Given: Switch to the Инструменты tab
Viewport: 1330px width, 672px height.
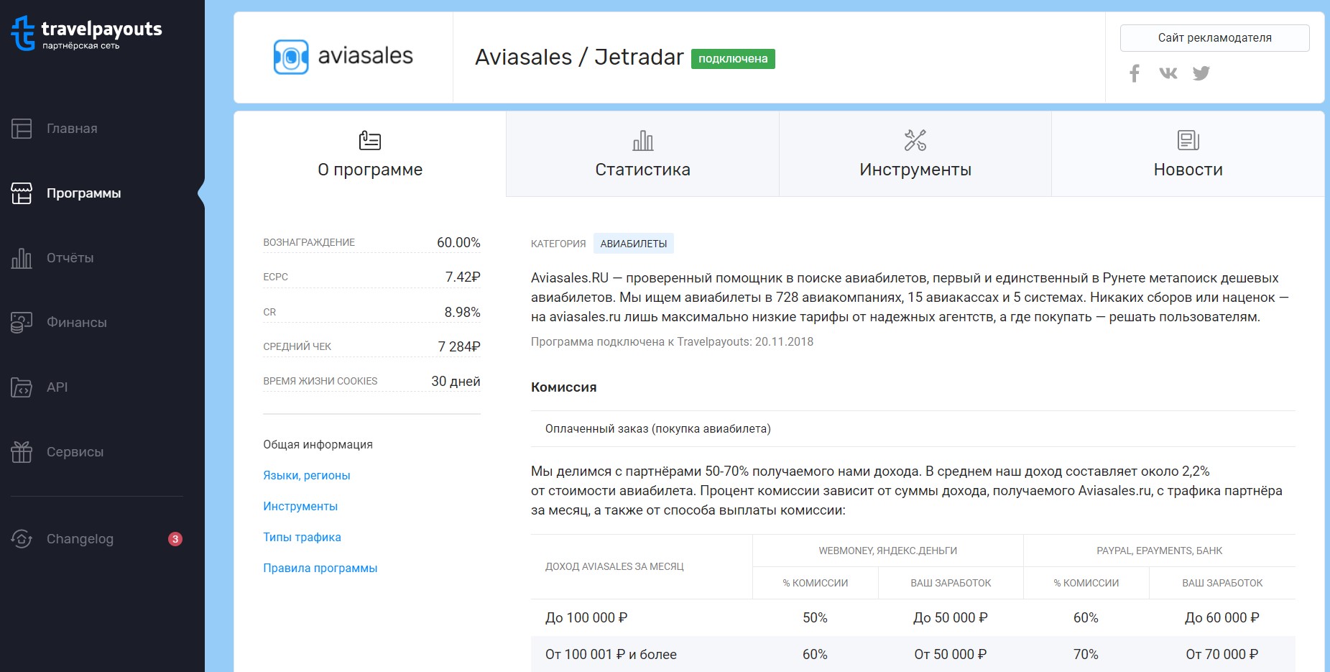Looking at the screenshot, I should pos(915,155).
